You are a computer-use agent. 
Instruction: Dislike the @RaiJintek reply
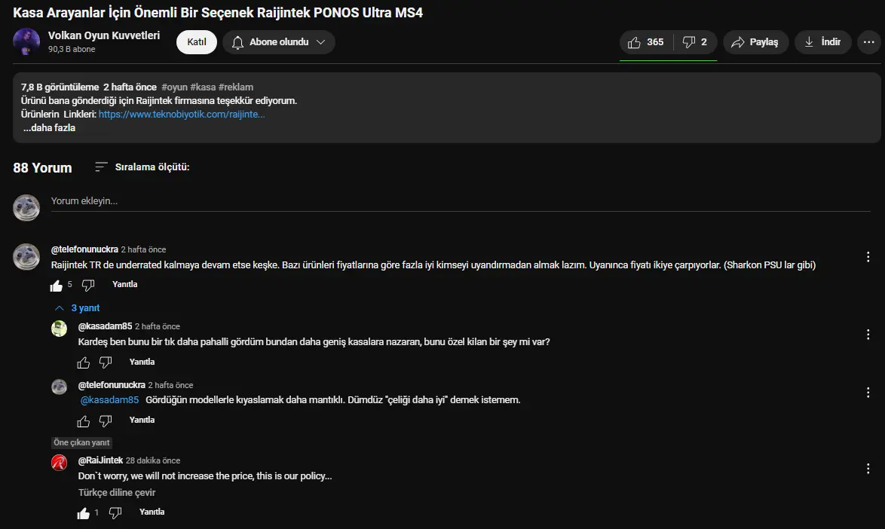(x=115, y=513)
